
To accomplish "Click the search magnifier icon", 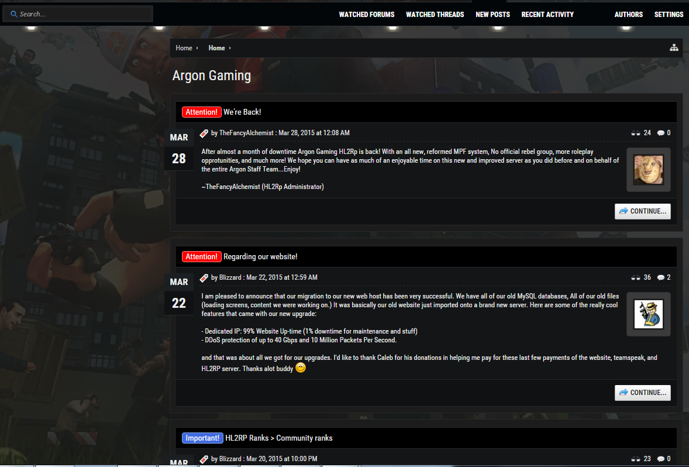I will click(13, 14).
